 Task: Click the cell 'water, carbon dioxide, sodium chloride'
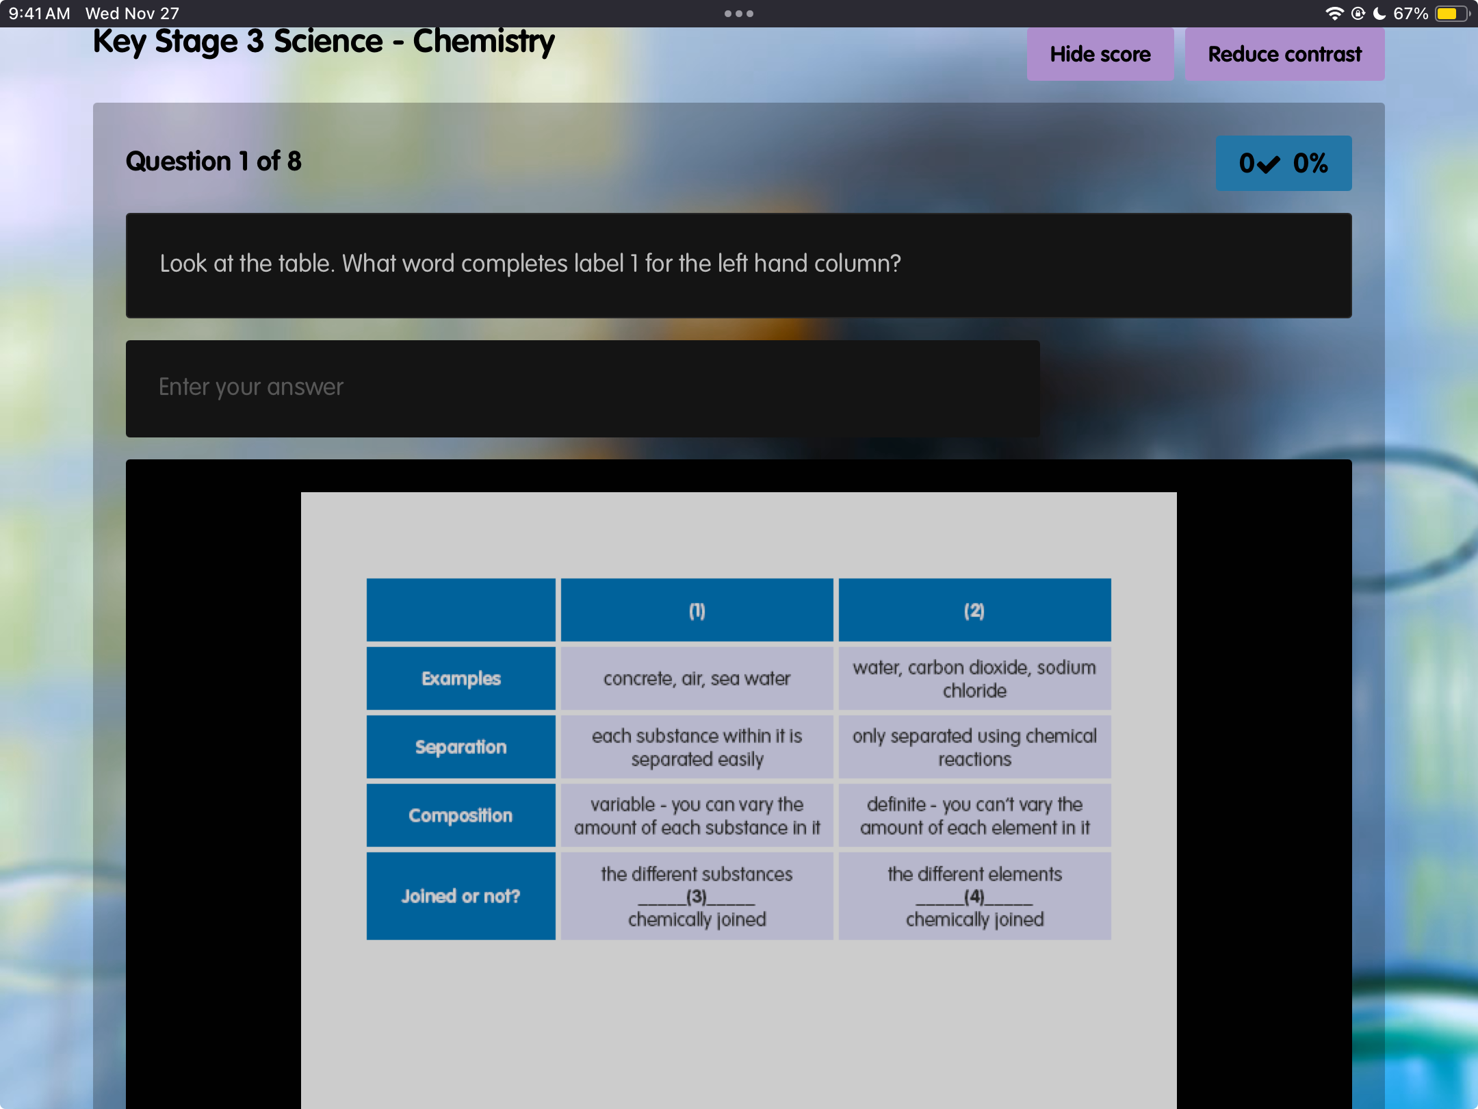974,678
